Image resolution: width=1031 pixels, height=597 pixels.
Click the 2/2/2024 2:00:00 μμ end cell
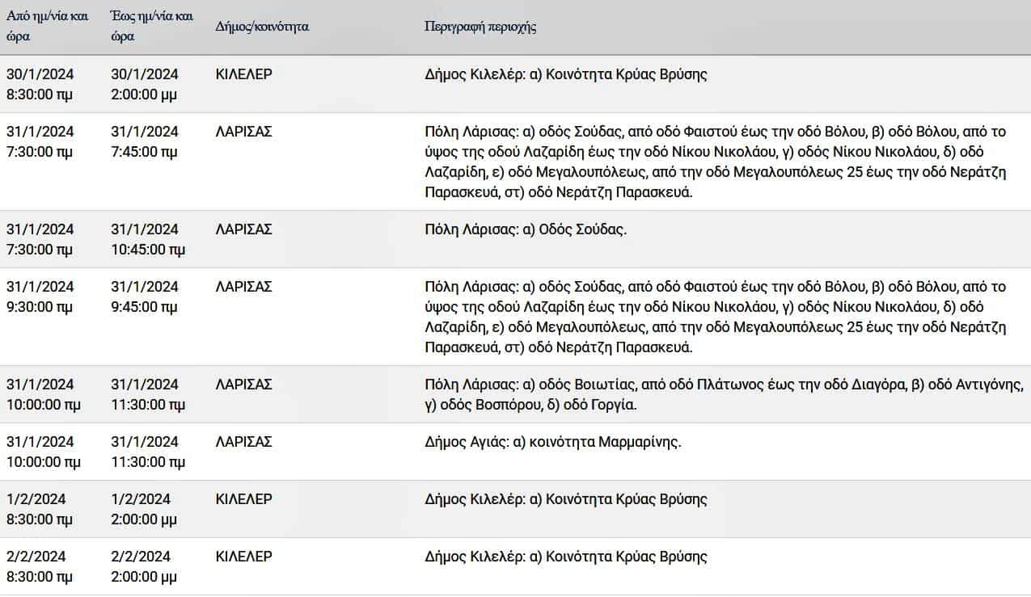pyautogui.click(x=143, y=566)
